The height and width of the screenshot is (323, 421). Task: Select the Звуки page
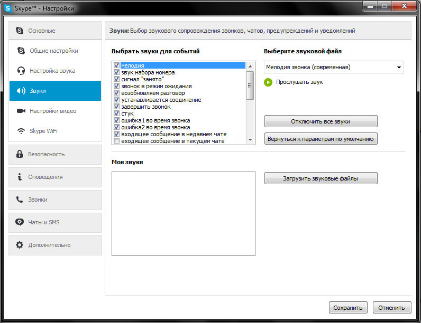[55, 91]
